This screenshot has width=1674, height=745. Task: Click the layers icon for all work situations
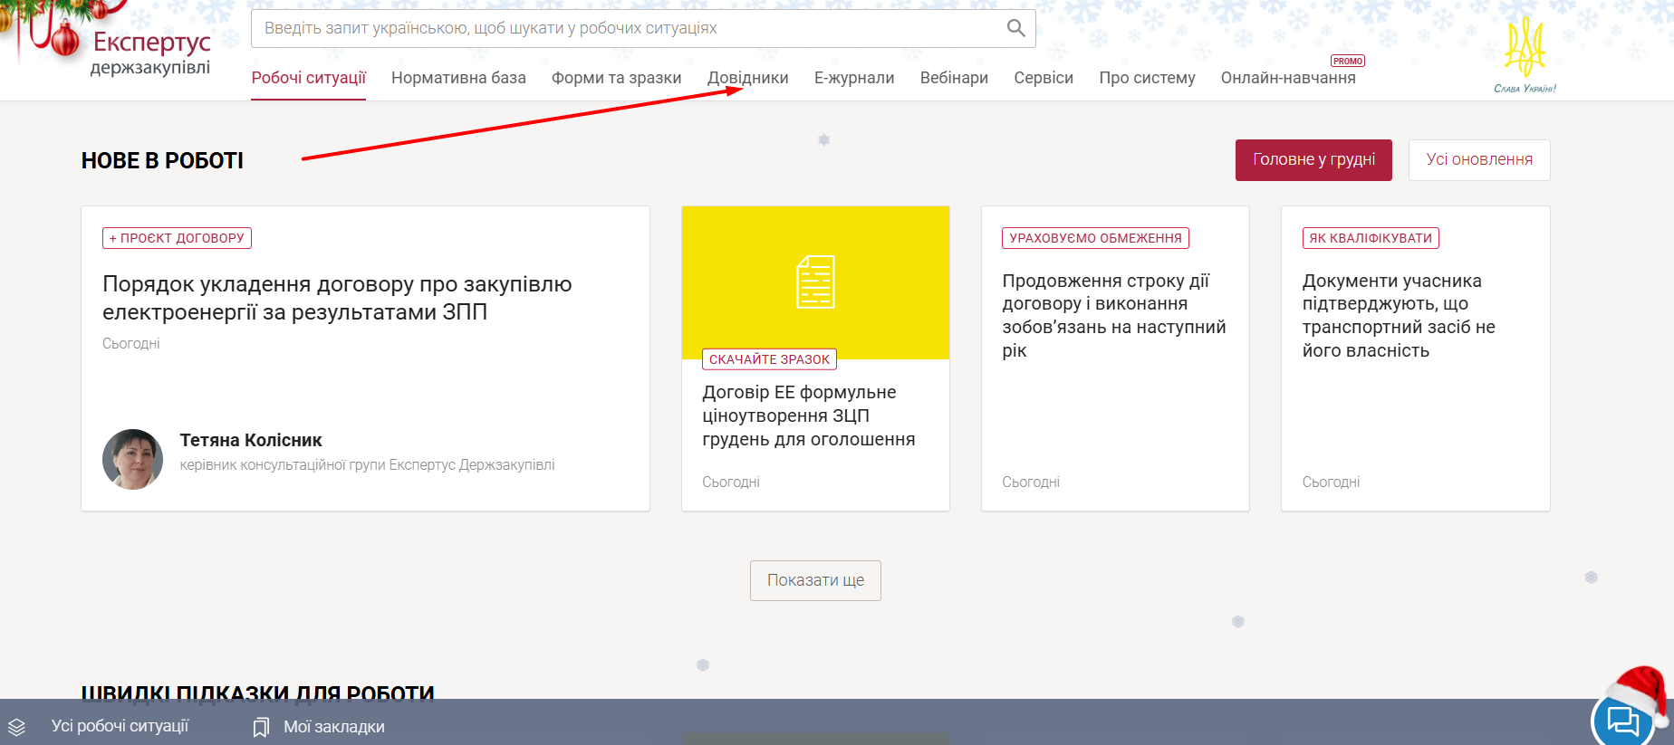point(17,727)
